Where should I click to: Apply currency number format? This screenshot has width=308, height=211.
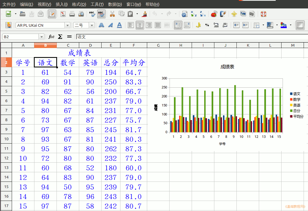point(199,25)
